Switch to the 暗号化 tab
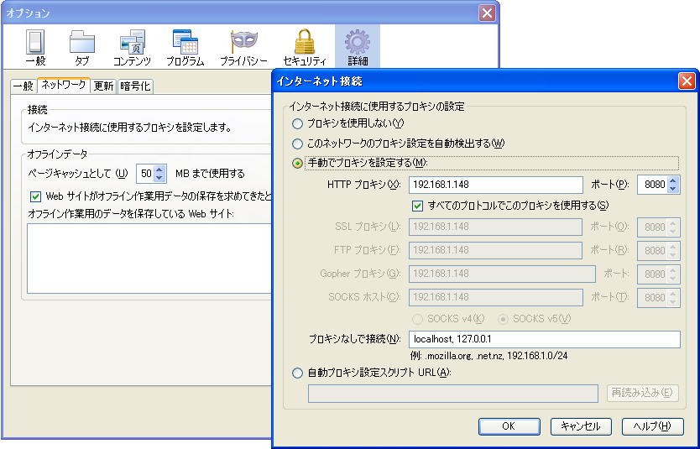 (x=135, y=86)
